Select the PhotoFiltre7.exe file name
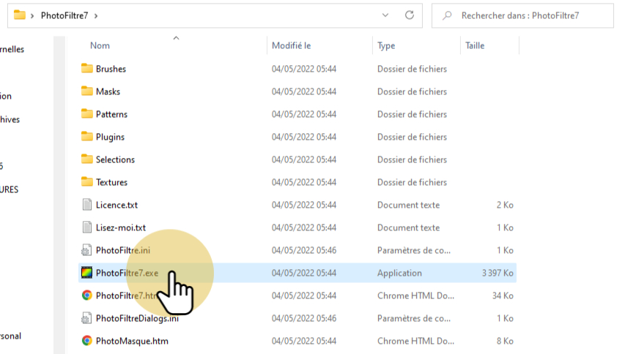This screenshot has height=354, width=617. (127, 273)
